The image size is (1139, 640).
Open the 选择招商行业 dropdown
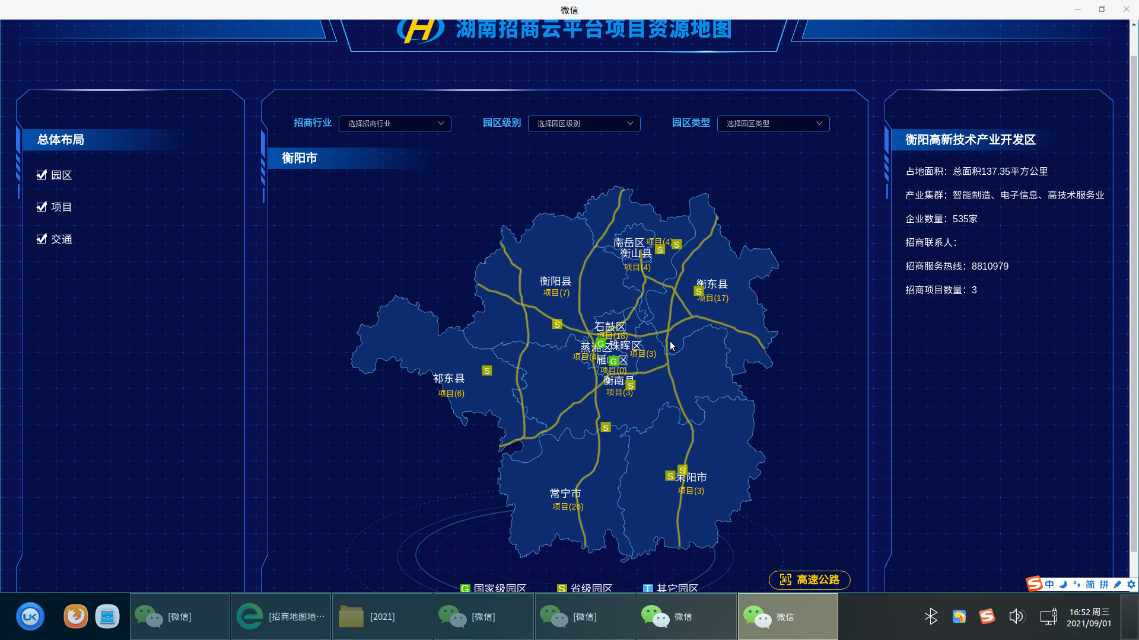(394, 123)
